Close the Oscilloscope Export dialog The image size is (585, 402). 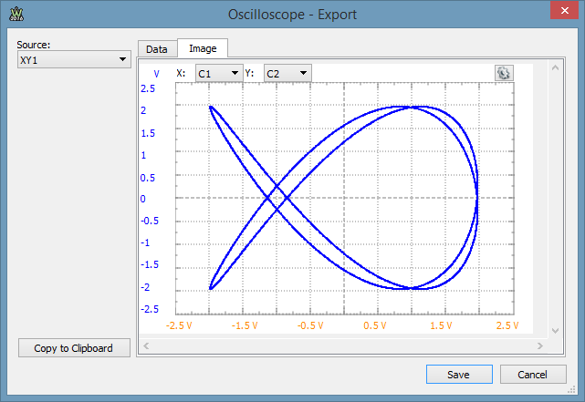pos(565,10)
